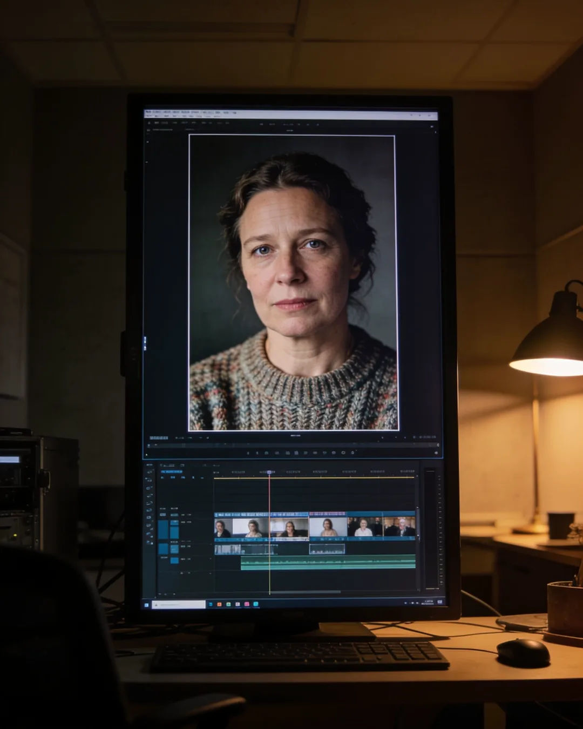Select the second short audio waveform clip
The image size is (583, 729).
(x=327, y=550)
